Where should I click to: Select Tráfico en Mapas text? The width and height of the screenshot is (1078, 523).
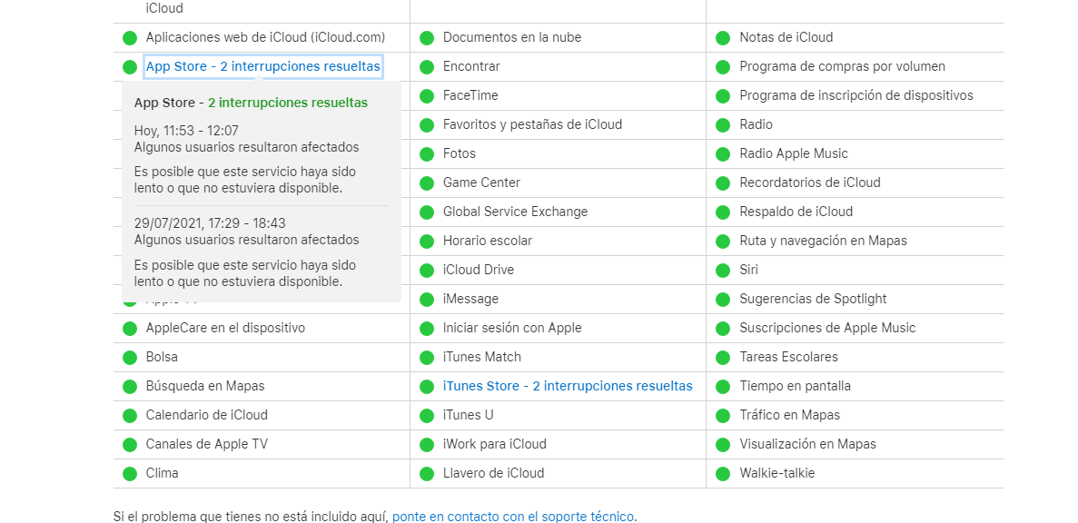tap(790, 415)
